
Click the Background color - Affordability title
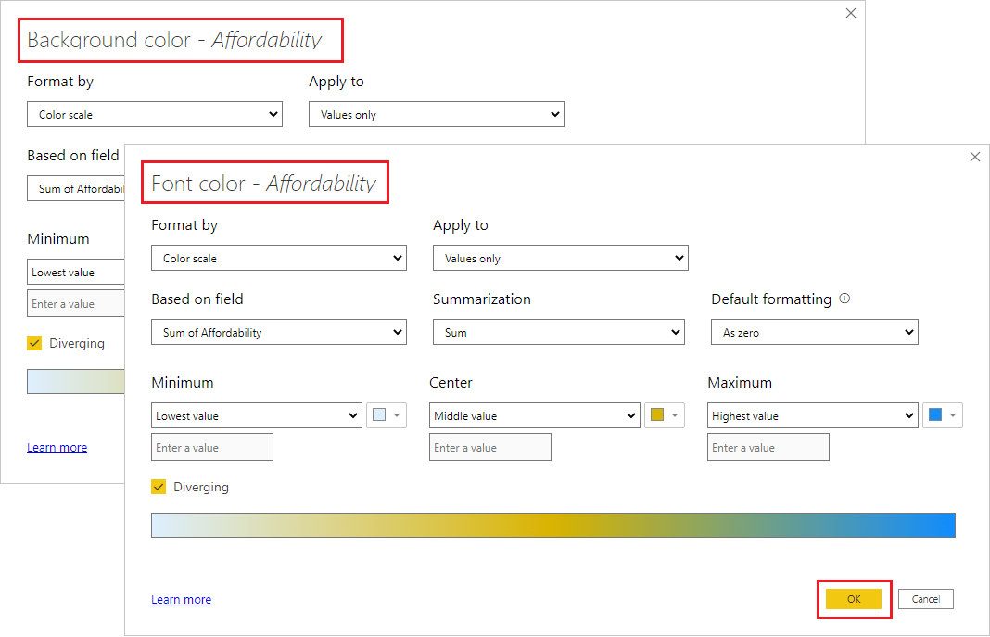(x=174, y=40)
